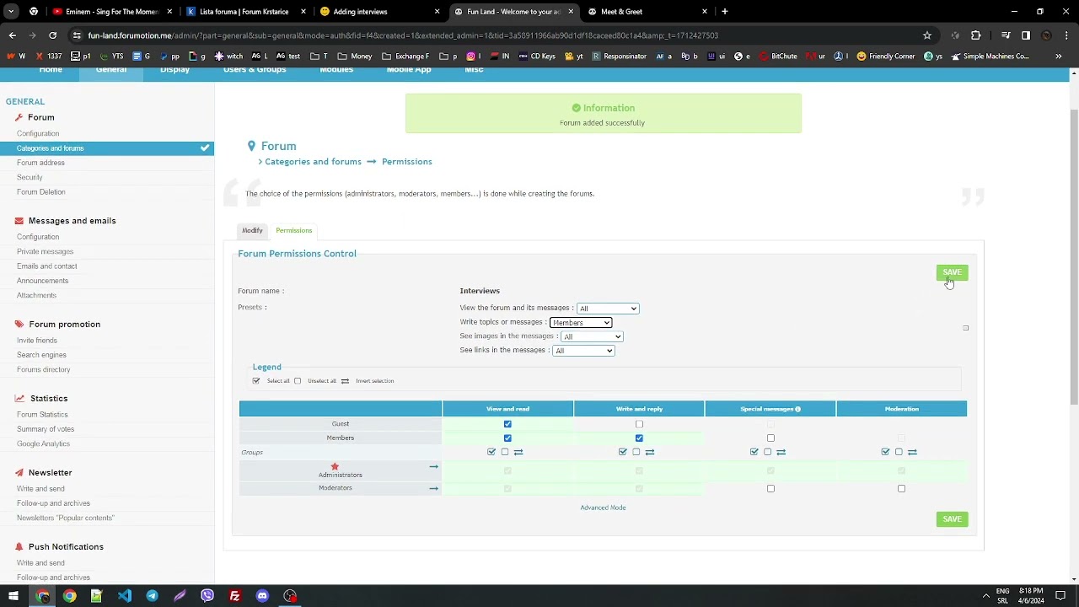Click the Special messages info icon
Image resolution: width=1079 pixels, height=607 pixels.
click(x=797, y=409)
